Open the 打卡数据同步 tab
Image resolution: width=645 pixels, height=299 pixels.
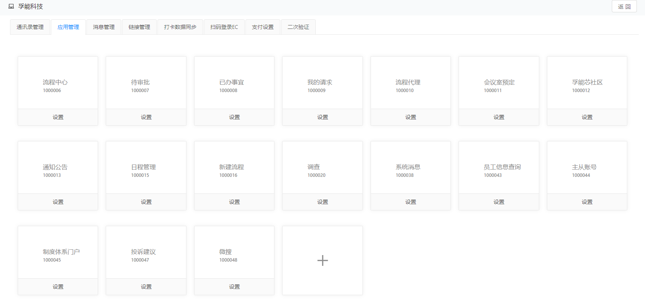(x=180, y=27)
